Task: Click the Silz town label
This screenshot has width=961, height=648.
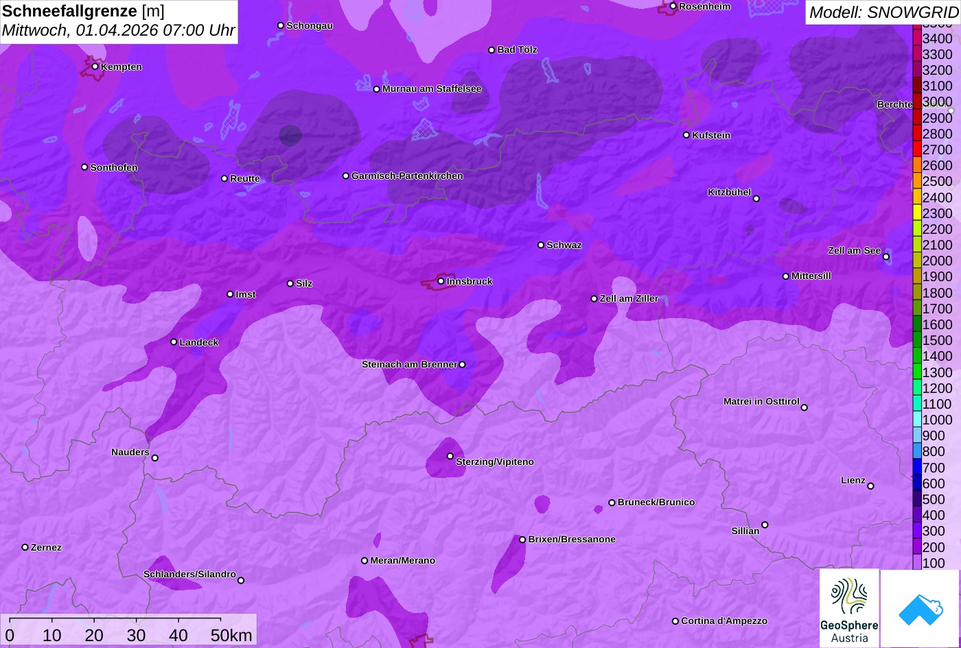Action: pos(304,284)
